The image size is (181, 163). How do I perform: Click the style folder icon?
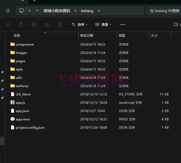pyautogui.click(x=12, y=69)
